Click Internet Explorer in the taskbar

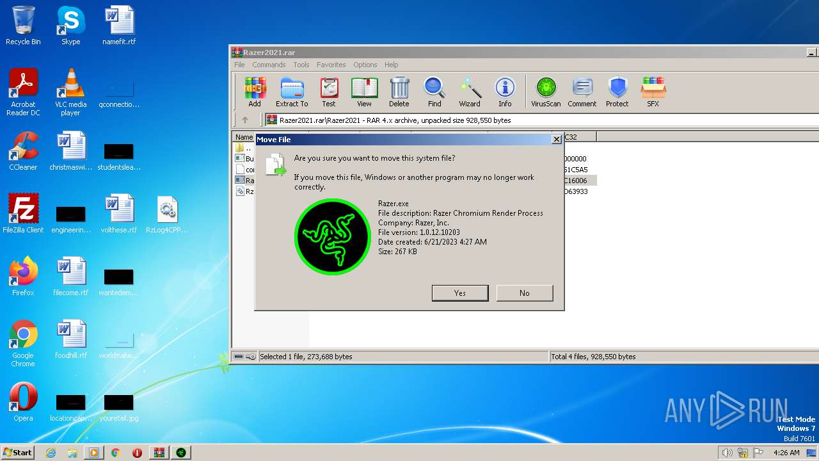point(51,453)
